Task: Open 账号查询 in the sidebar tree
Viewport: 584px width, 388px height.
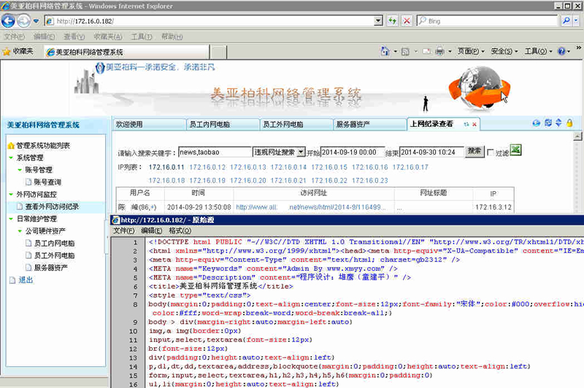Action: point(47,182)
